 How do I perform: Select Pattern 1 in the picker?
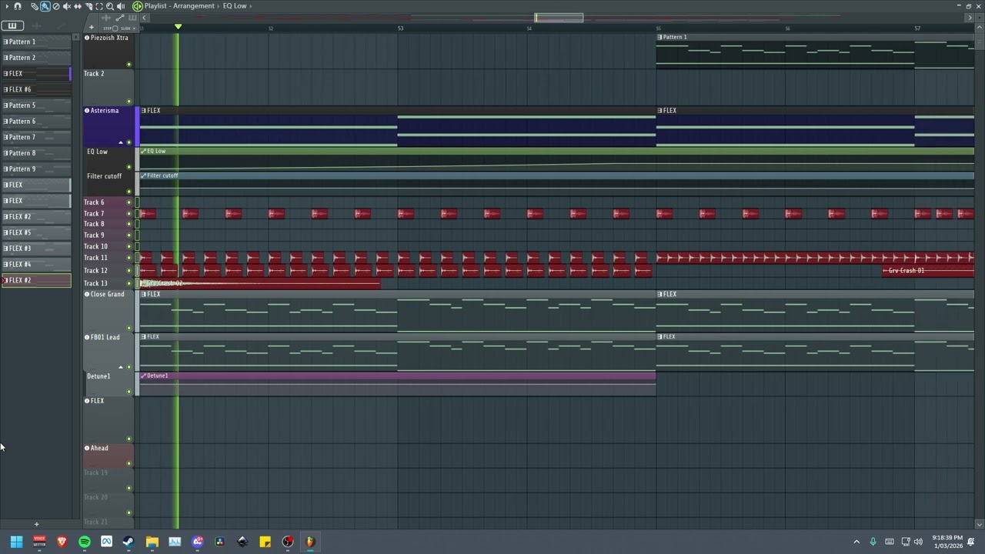pyautogui.click(x=35, y=42)
